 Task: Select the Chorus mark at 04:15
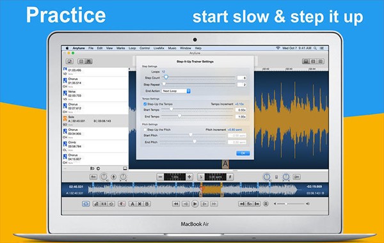pos(95,159)
